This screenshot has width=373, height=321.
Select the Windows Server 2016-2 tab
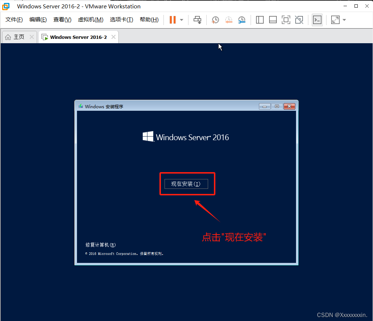pos(78,37)
